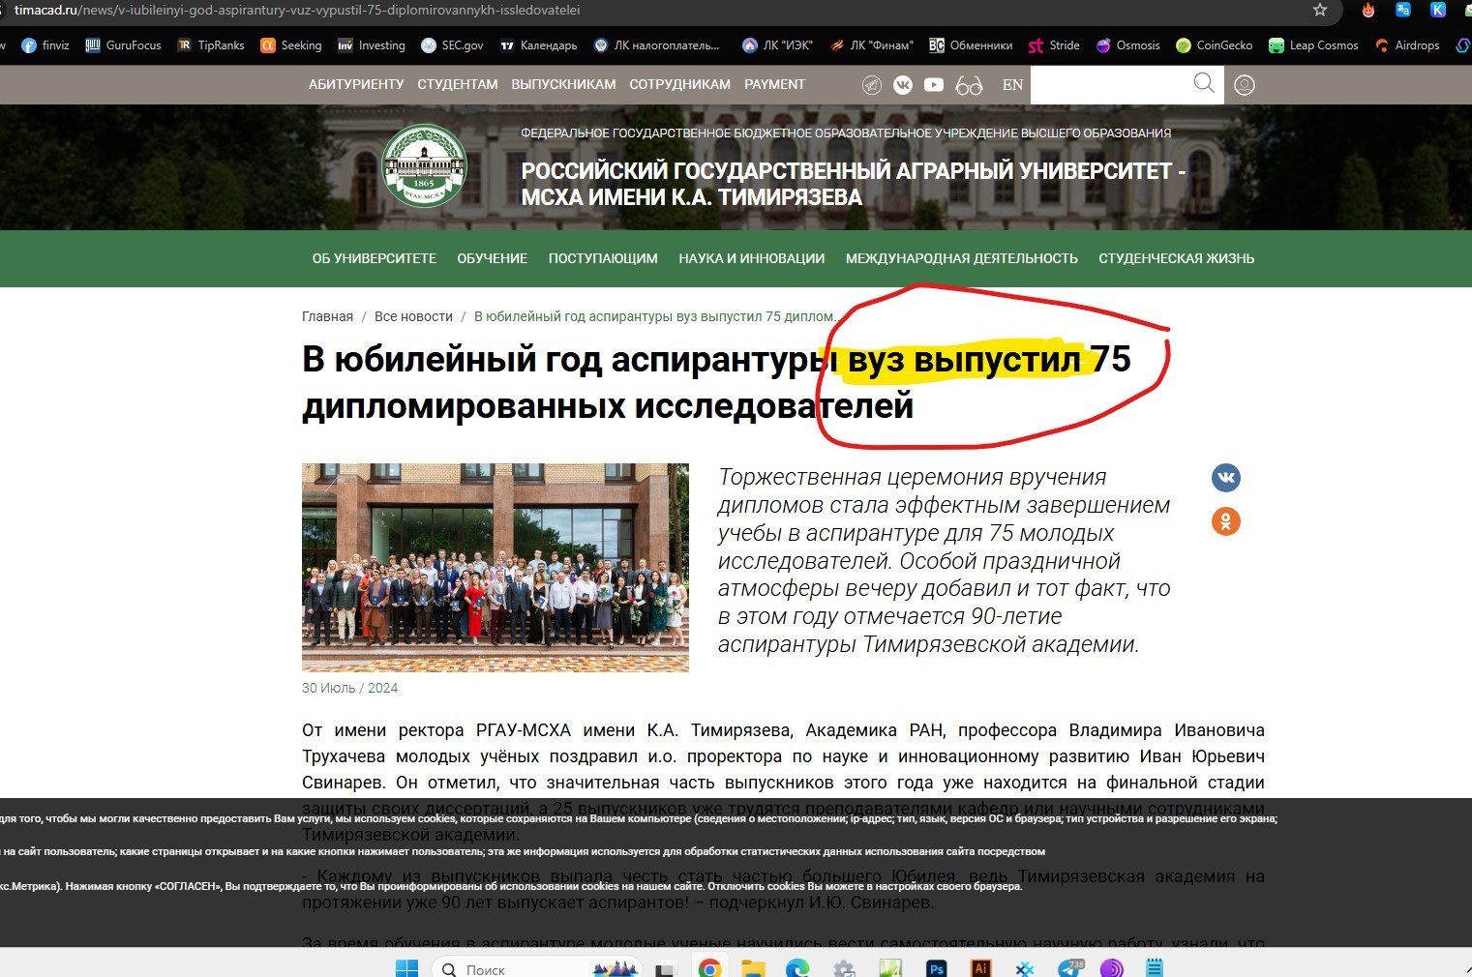Launch Photoshop from taskbar
The width and height of the screenshot is (1472, 977).
936,968
